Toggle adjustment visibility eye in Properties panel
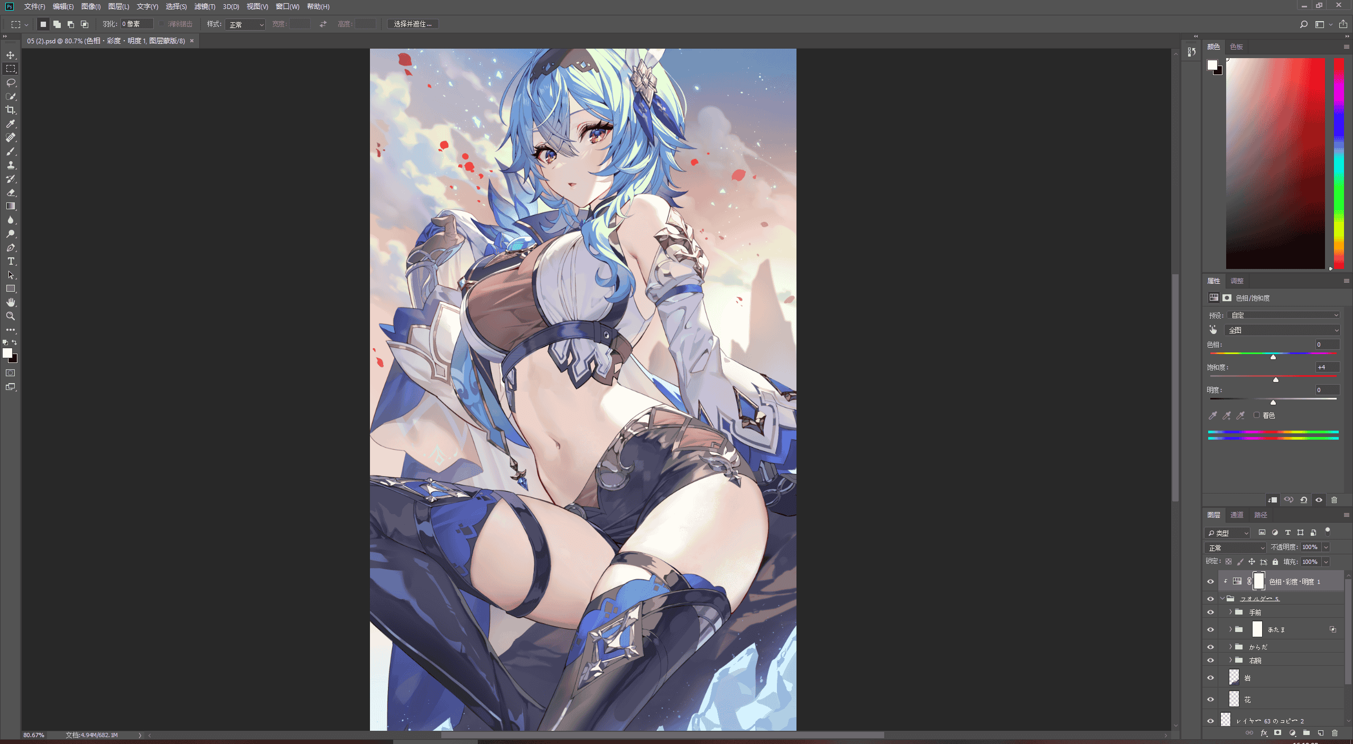Viewport: 1353px width, 744px height. coord(1319,500)
